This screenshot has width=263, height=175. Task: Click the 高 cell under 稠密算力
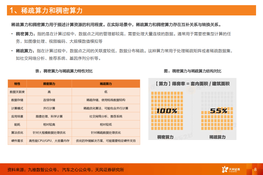(x=49, y=92)
